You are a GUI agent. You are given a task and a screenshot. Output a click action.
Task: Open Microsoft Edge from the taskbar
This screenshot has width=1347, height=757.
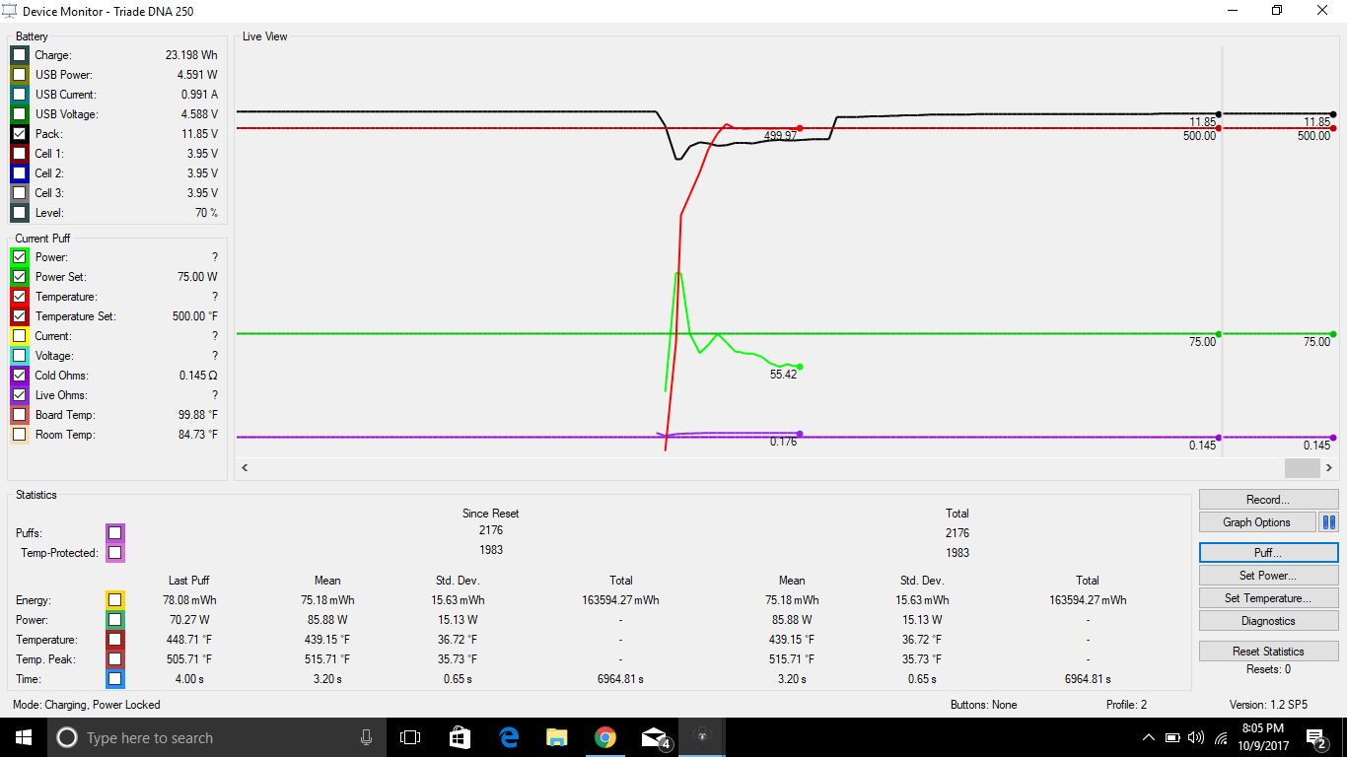[509, 737]
